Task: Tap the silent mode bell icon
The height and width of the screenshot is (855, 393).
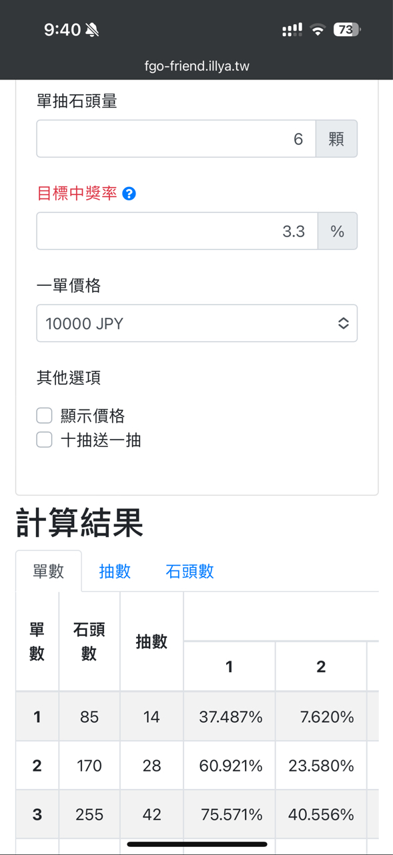Action: [x=93, y=29]
